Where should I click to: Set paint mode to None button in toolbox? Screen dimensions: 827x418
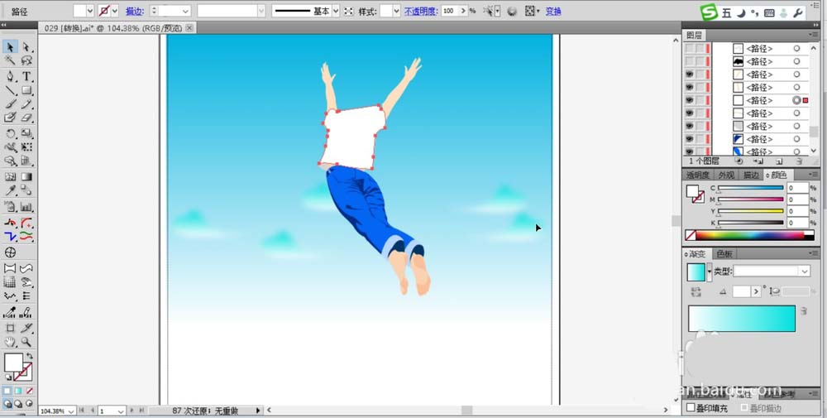point(30,391)
